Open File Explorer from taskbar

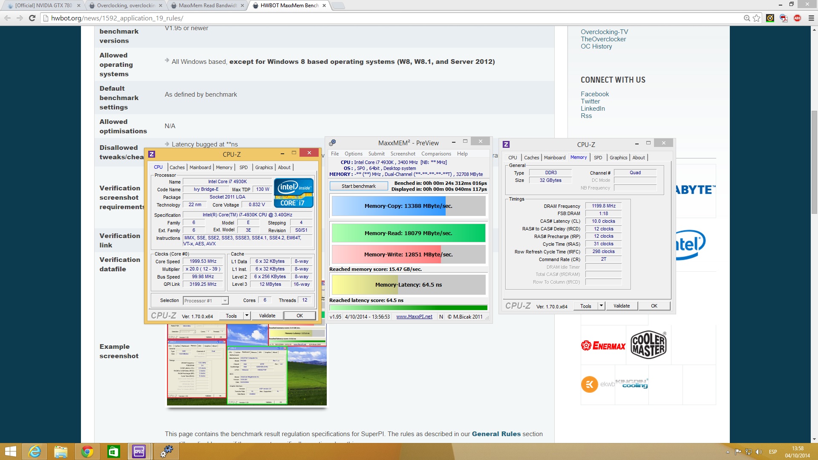pos(61,451)
